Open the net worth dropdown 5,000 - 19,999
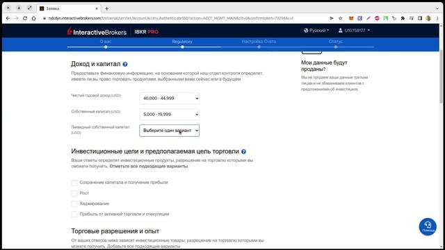 click(x=170, y=115)
